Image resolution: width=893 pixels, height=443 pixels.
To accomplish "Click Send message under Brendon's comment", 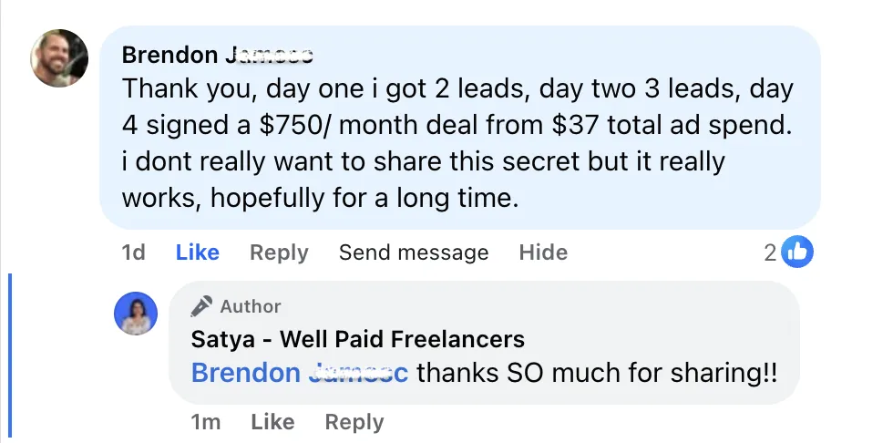I will 413,252.
